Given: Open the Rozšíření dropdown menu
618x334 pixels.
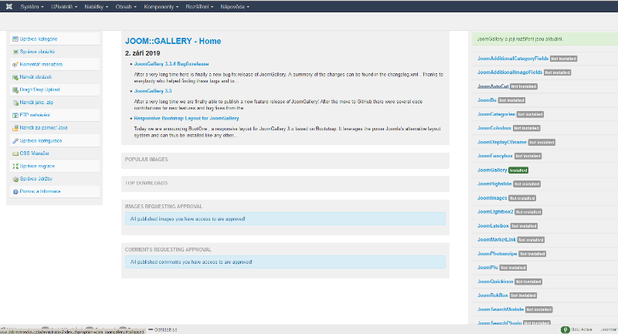Looking at the screenshot, I should (199, 7).
